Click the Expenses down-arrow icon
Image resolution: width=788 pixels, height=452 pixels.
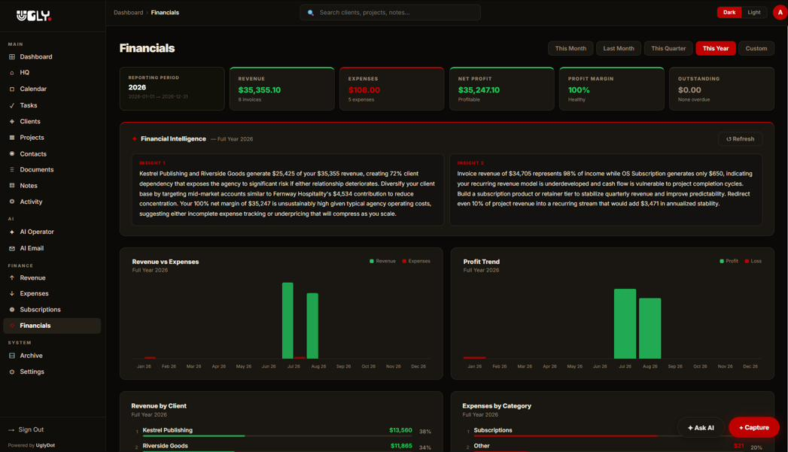pyautogui.click(x=12, y=294)
